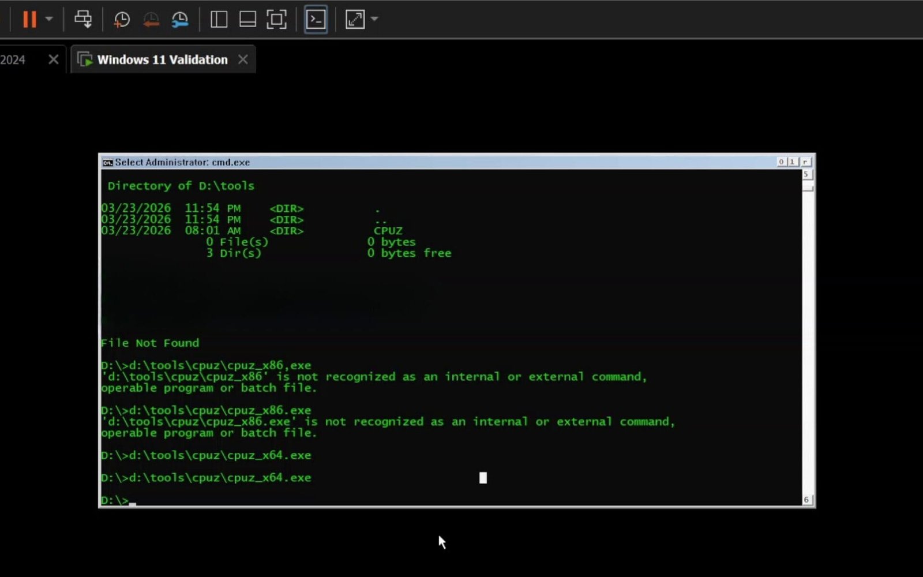Screen dimensions: 923x577
Task: Open the stretch guest display control
Action: click(x=354, y=19)
